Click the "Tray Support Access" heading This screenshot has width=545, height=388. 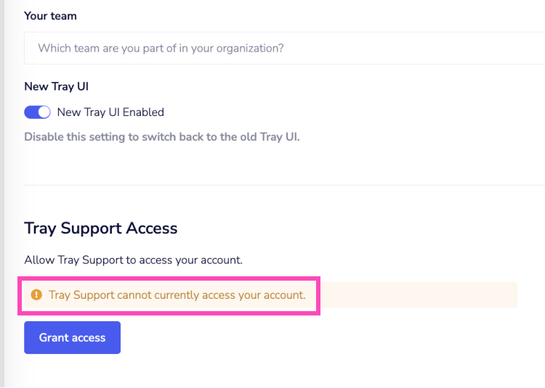100,228
